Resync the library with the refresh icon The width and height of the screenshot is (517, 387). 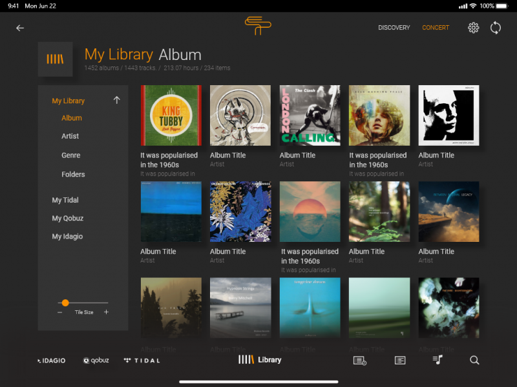coord(495,28)
